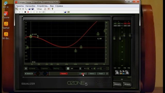The width and height of the screenshot is (165, 93).
Task: Click the save preset floppy disk icon
Action: click(x=33, y=9)
